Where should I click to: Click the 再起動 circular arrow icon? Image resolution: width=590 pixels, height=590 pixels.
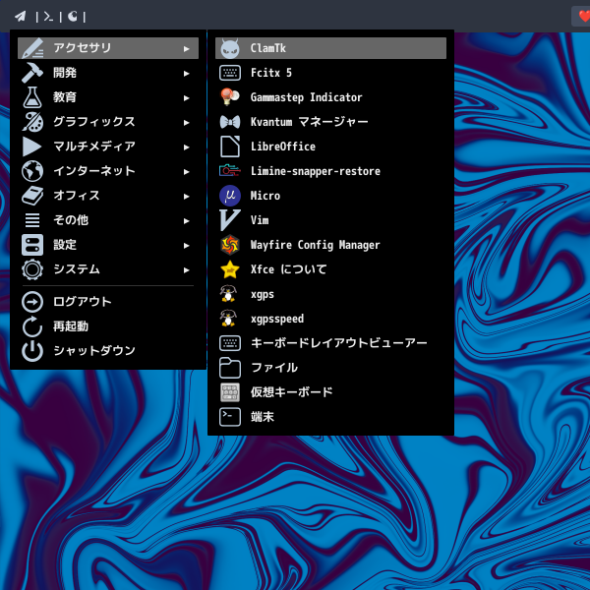[32, 326]
